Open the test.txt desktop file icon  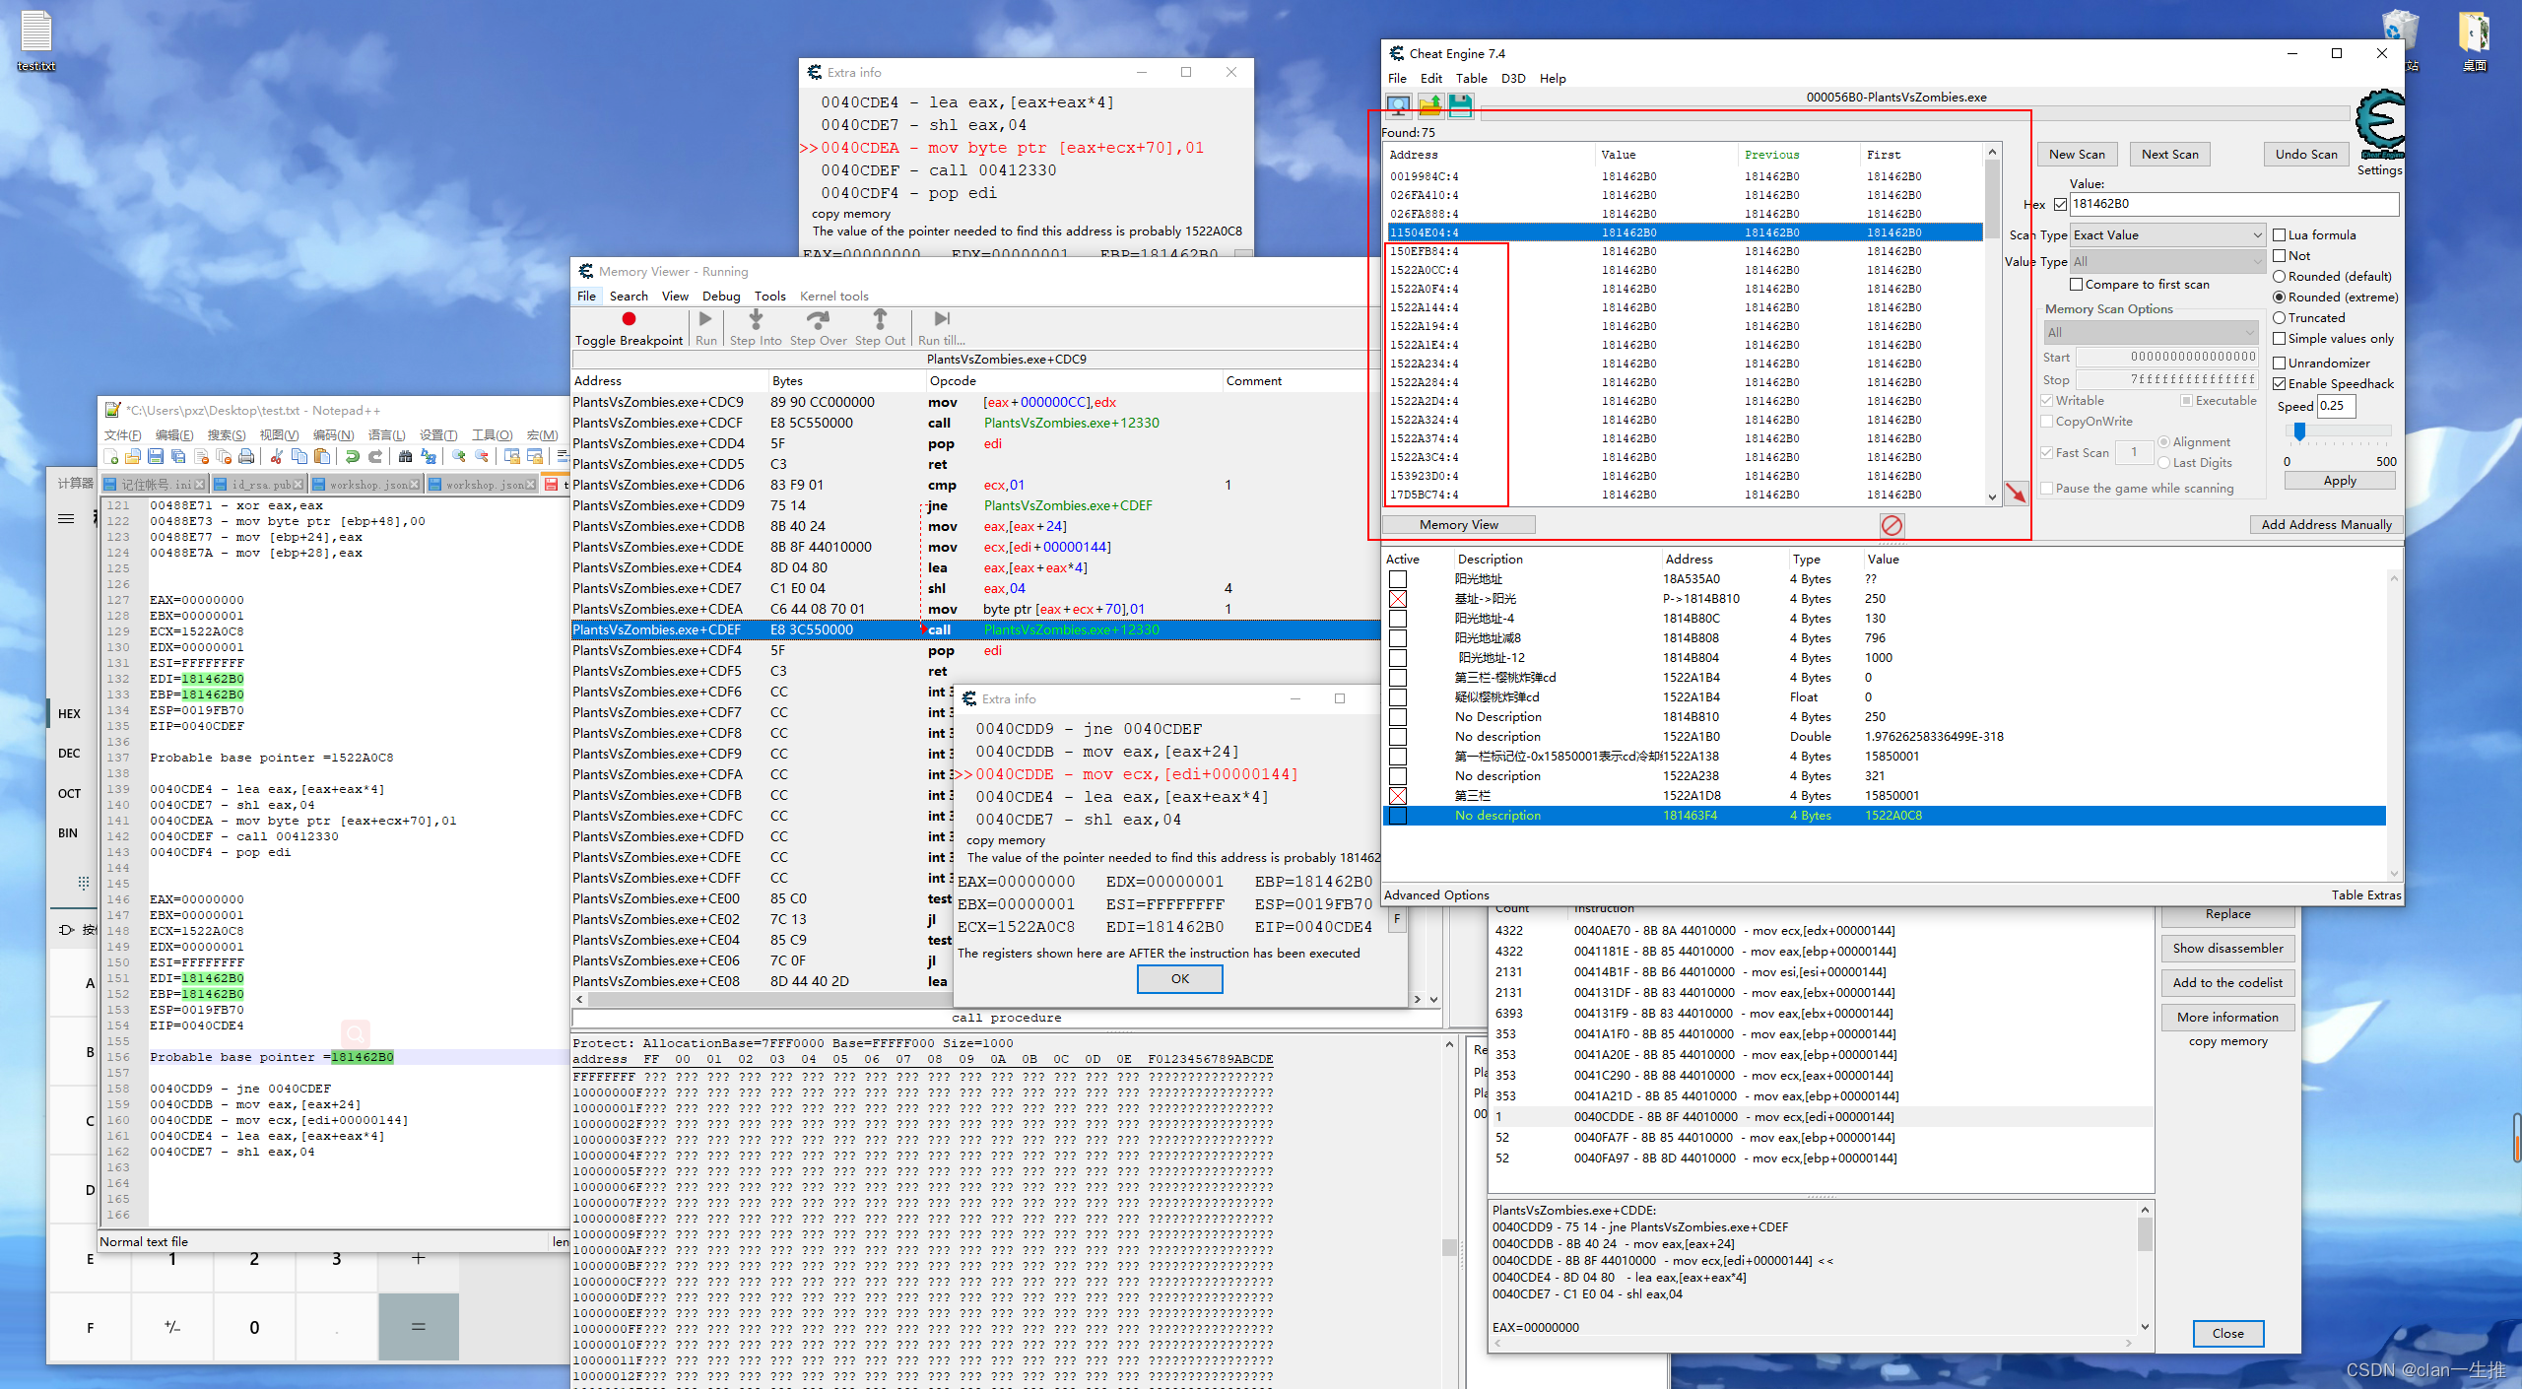click(x=36, y=39)
